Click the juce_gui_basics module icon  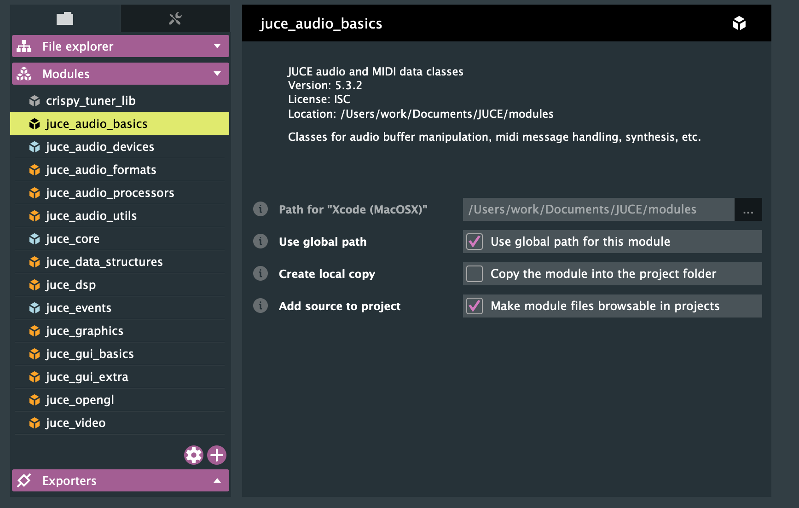[35, 354]
